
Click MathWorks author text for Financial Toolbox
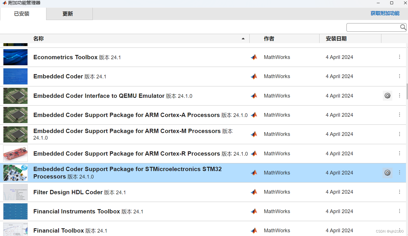coord(277,231)
